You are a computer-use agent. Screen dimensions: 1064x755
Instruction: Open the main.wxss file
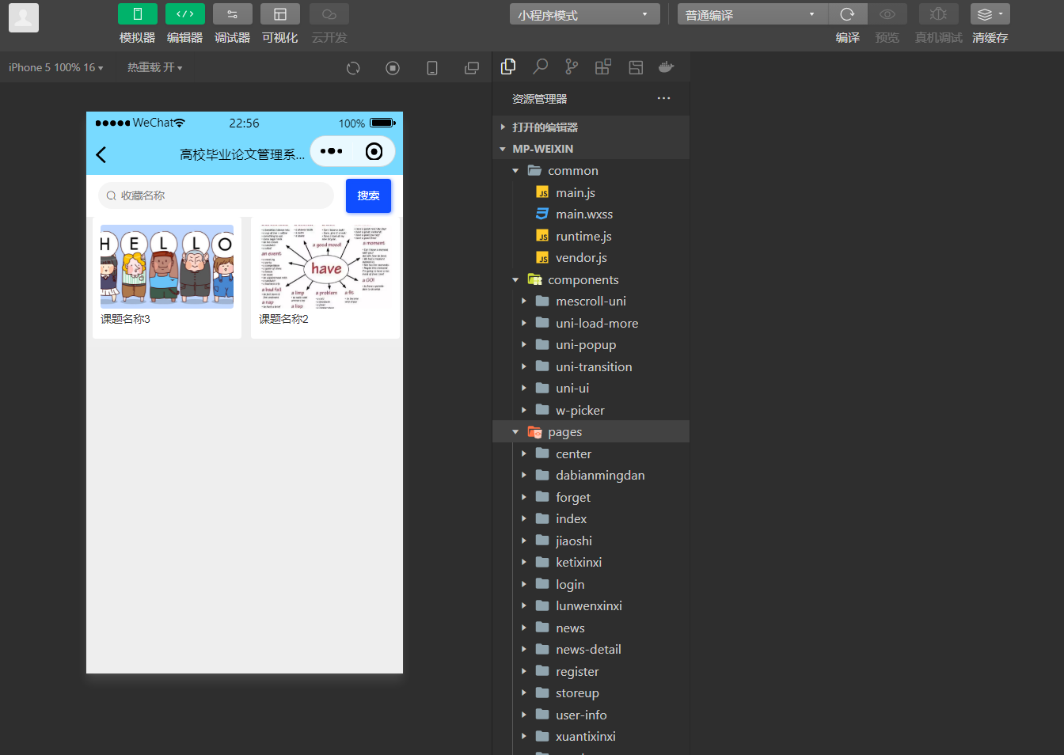pyautogui.click(x=591, y=214)
